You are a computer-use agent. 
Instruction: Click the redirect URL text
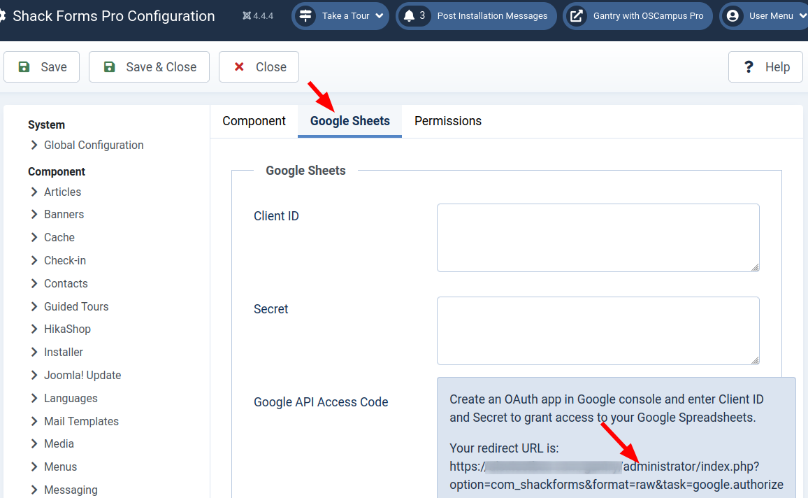tap(616, 476)
